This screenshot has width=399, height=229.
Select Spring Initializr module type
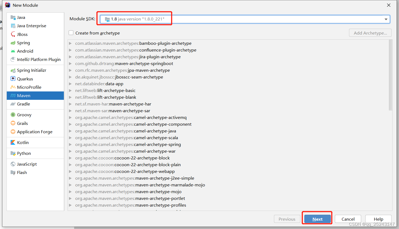35,70
